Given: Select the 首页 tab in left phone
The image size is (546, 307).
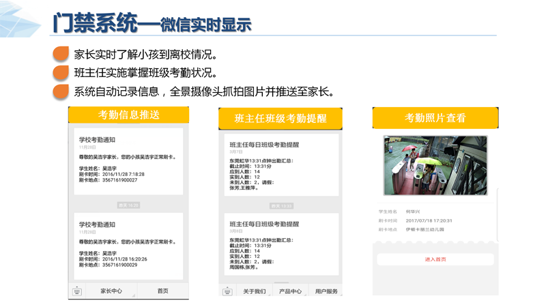Looking at the screenshot, I should point(162,291).
